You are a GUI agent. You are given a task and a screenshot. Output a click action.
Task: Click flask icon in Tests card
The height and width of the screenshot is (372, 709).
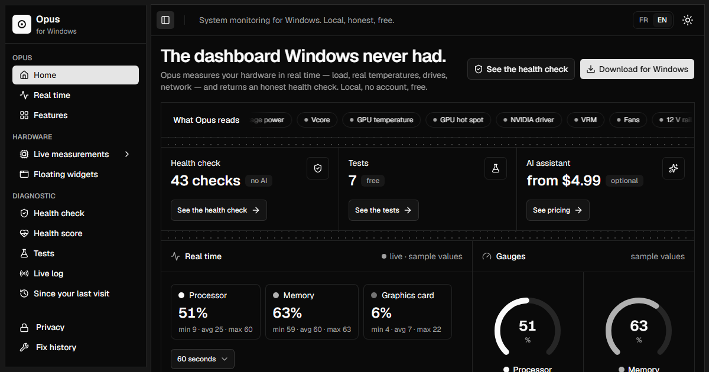point(496,168)
